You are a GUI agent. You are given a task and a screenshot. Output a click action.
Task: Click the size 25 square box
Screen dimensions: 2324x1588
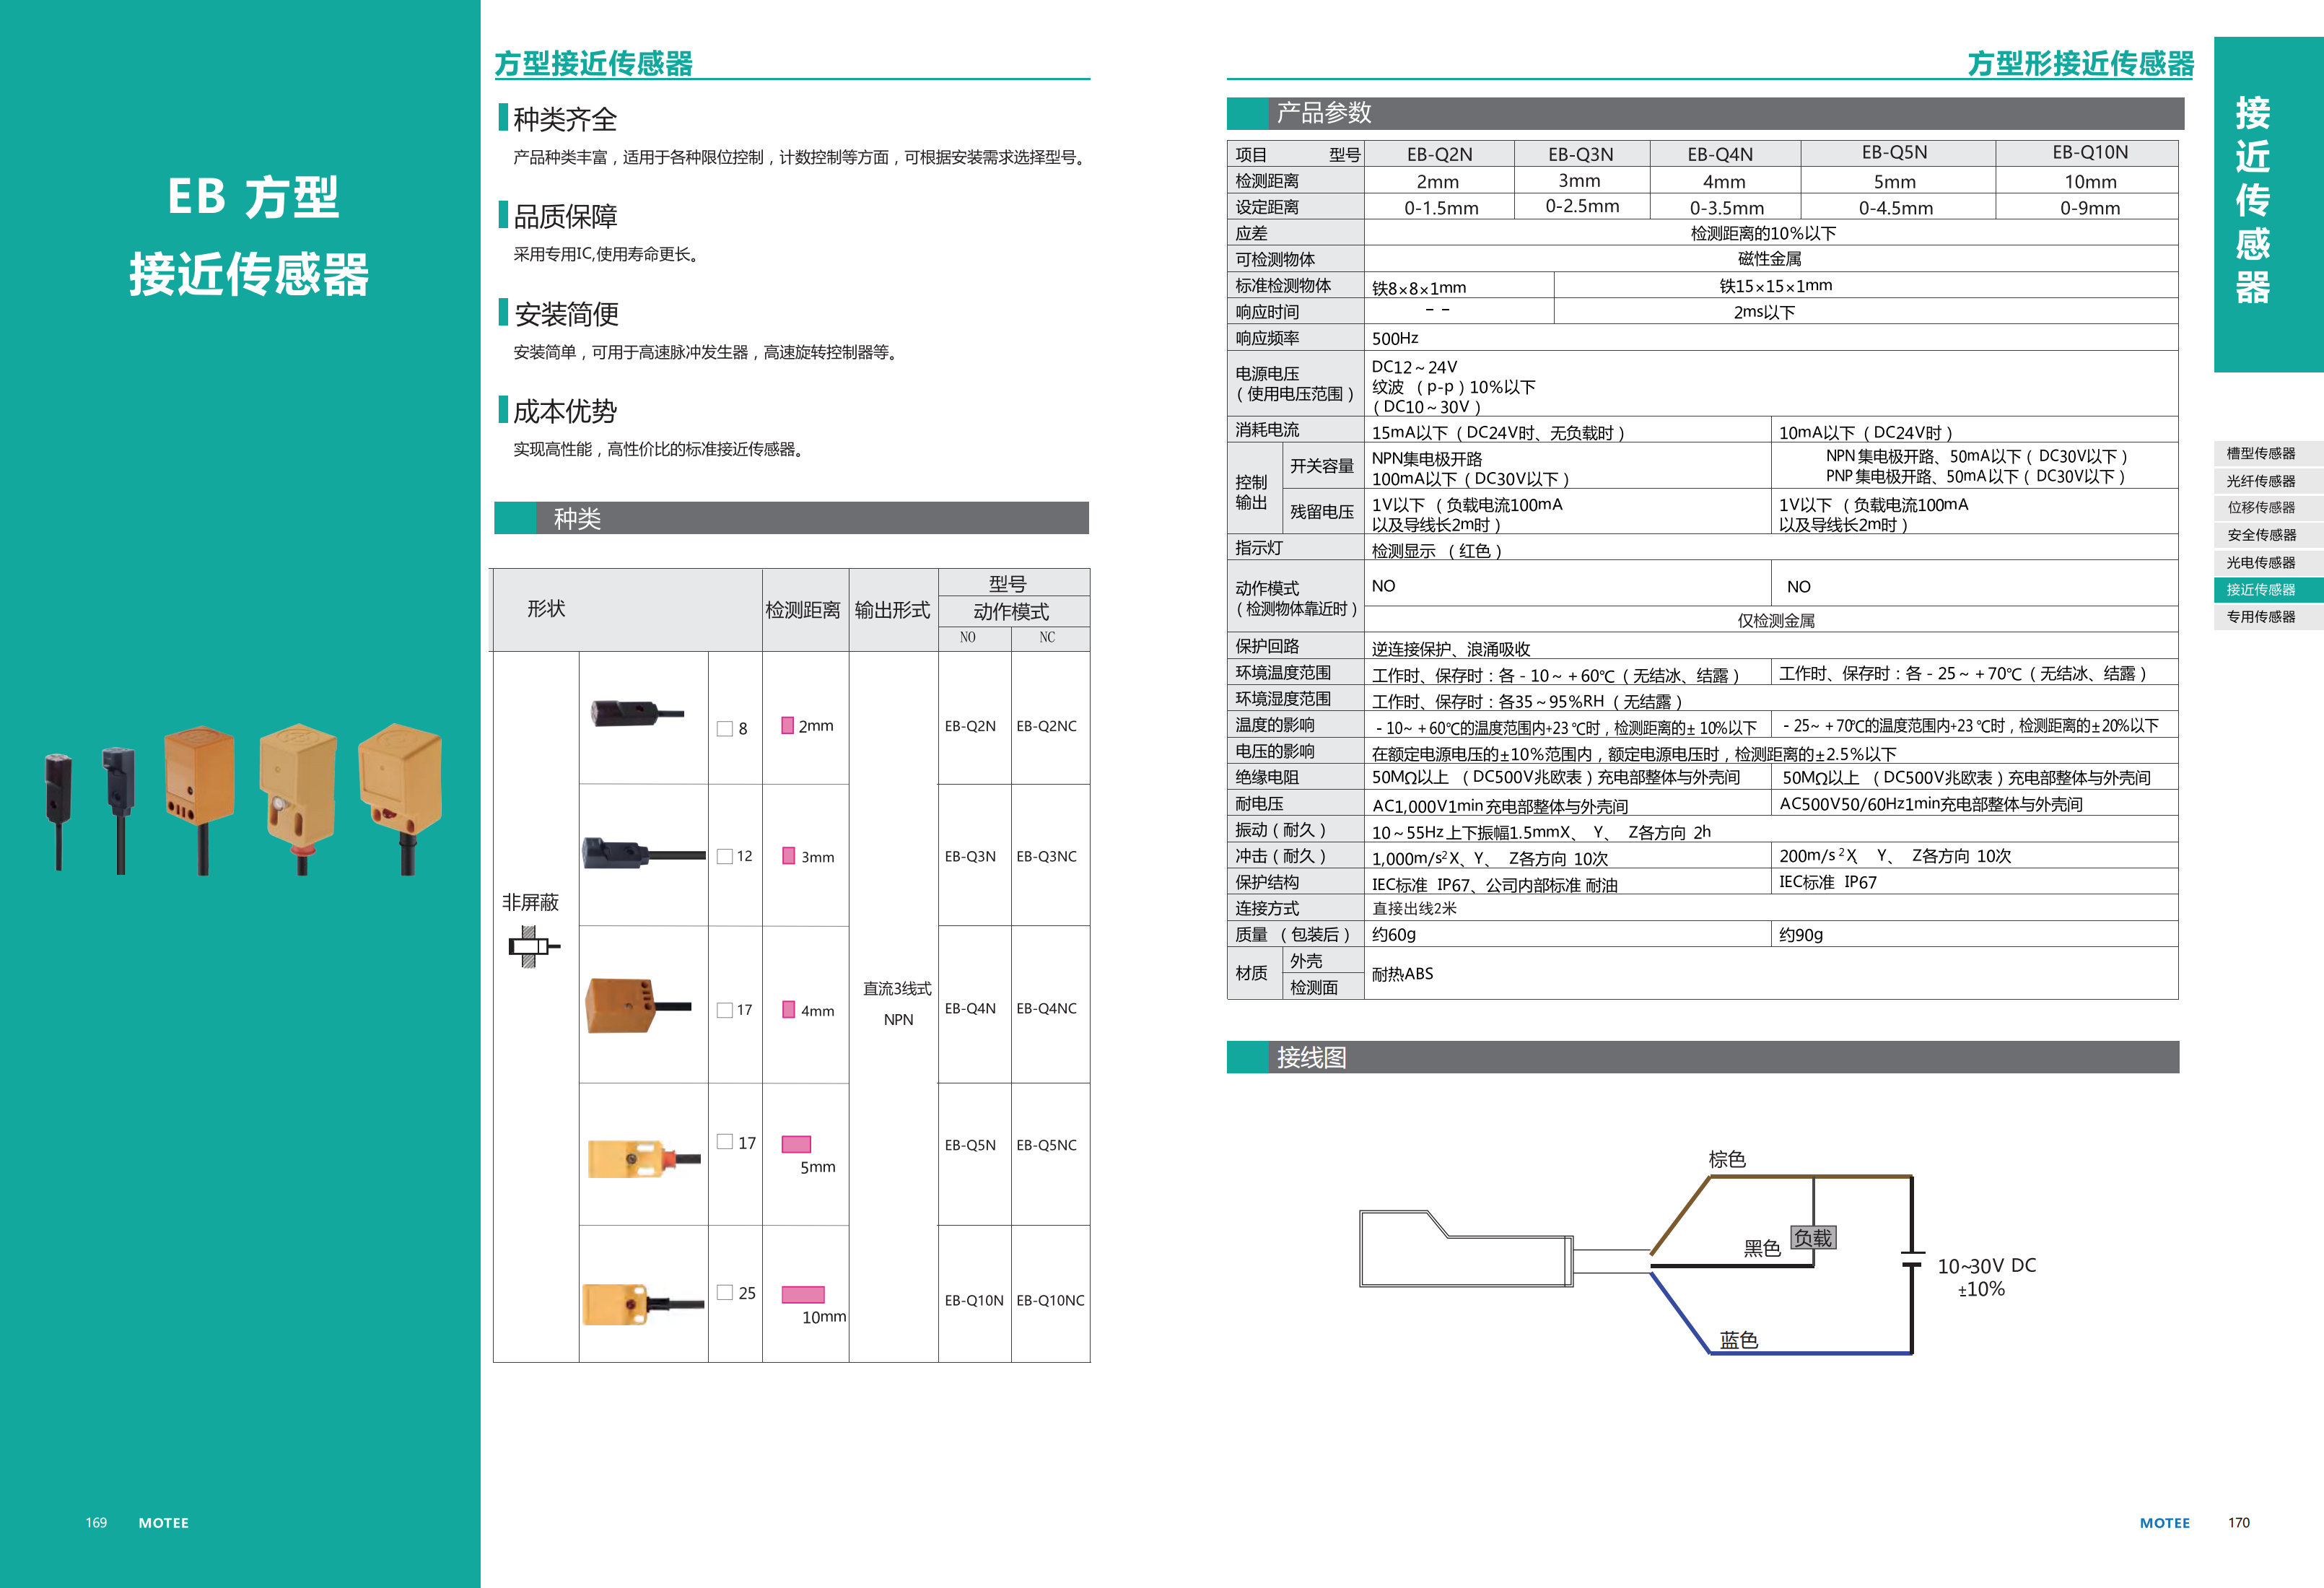725,1292
